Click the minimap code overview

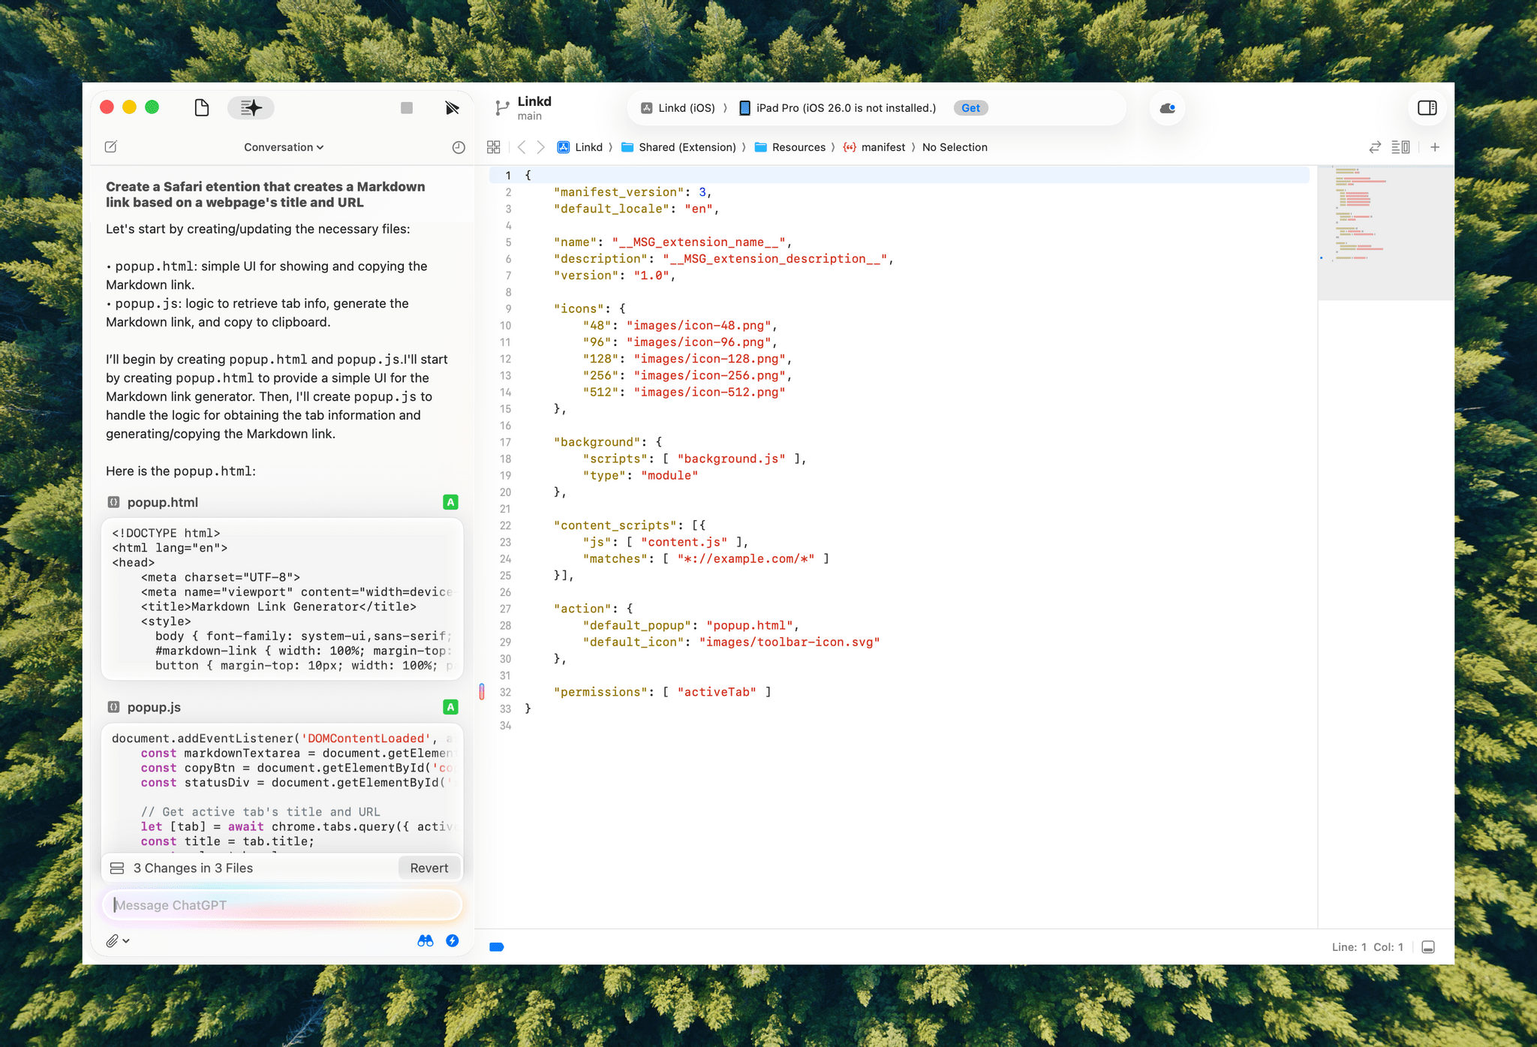[x=1385, y=233]
